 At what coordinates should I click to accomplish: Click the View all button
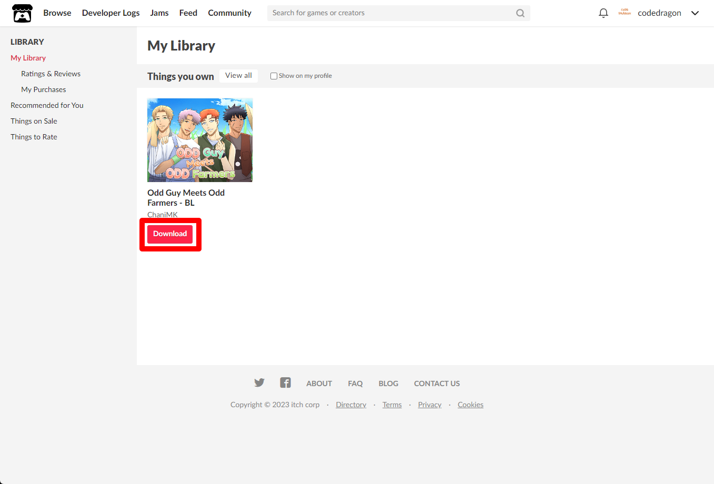[238, 76]
